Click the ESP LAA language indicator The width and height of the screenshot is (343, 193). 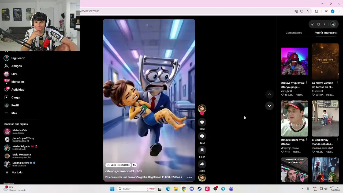315,189
